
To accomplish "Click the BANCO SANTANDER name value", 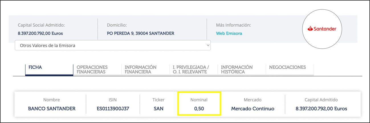I will (x=52, y=109).
